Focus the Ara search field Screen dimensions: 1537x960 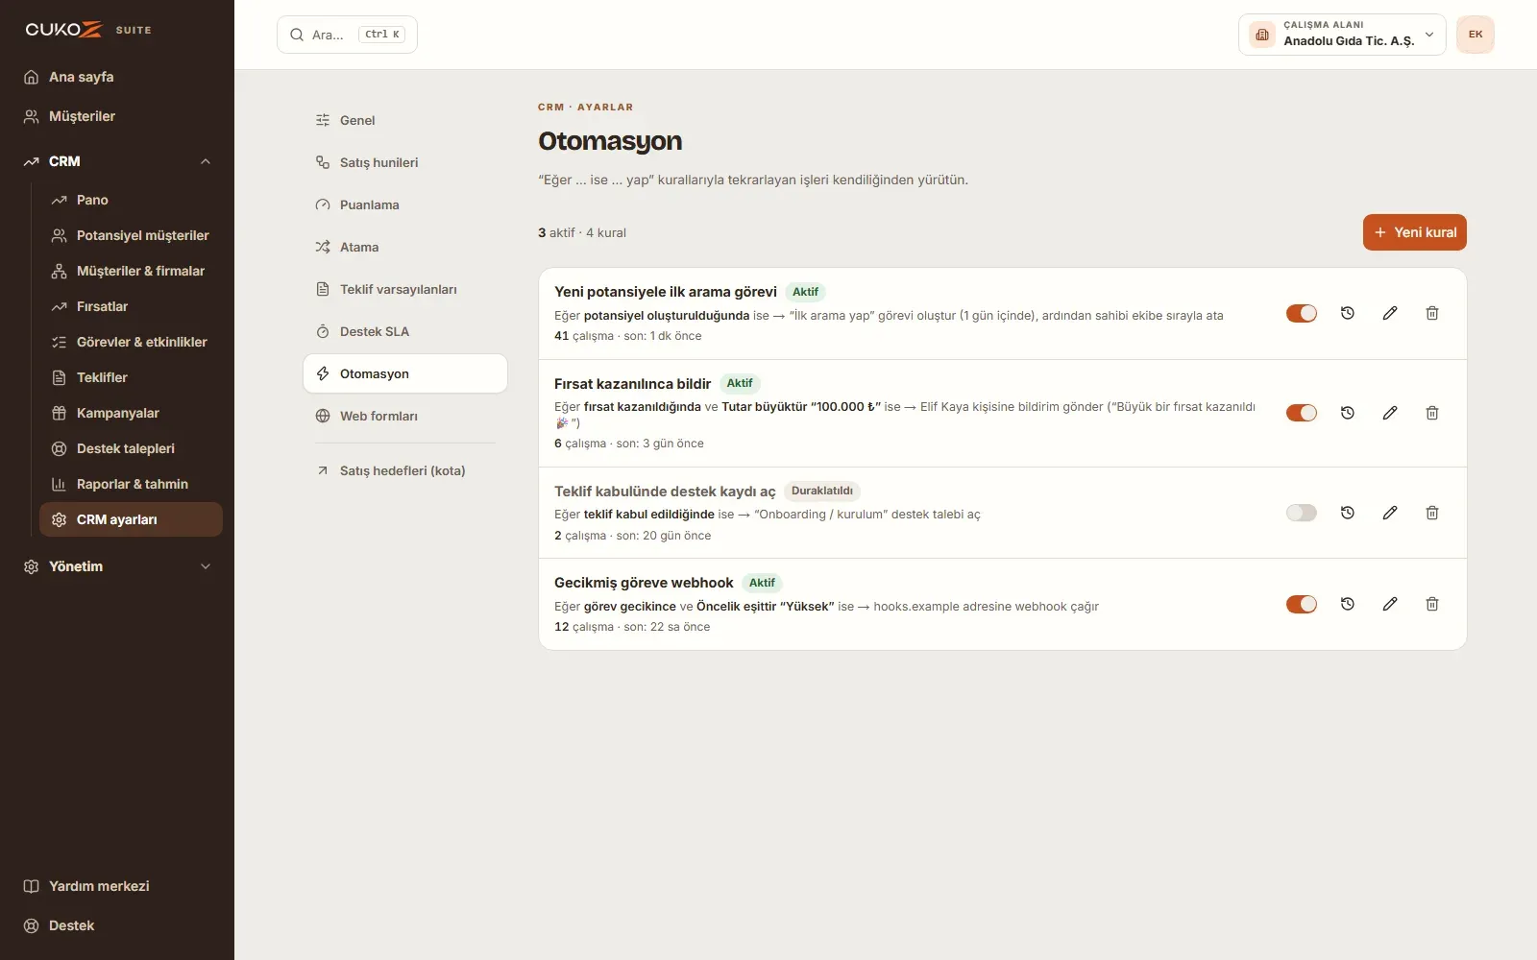tap(347, 35)
